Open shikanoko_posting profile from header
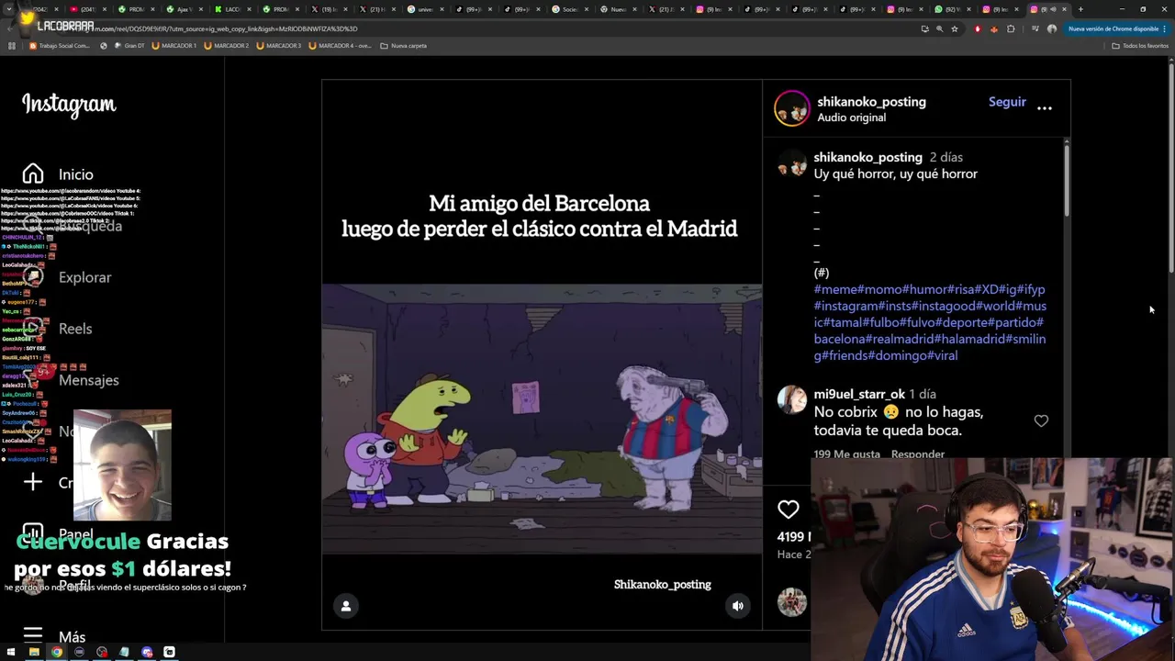The width and height of the screenshot is (1175, 661). (x=871, y=101)
